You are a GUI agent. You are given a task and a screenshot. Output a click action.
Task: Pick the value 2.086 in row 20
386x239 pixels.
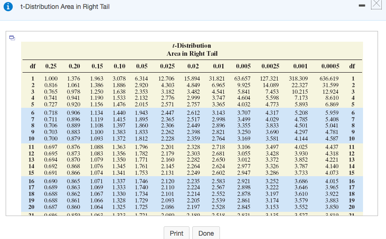167,207
